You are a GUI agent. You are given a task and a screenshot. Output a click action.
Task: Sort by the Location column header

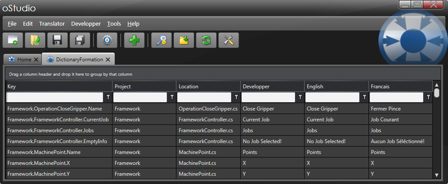[208, 86]
